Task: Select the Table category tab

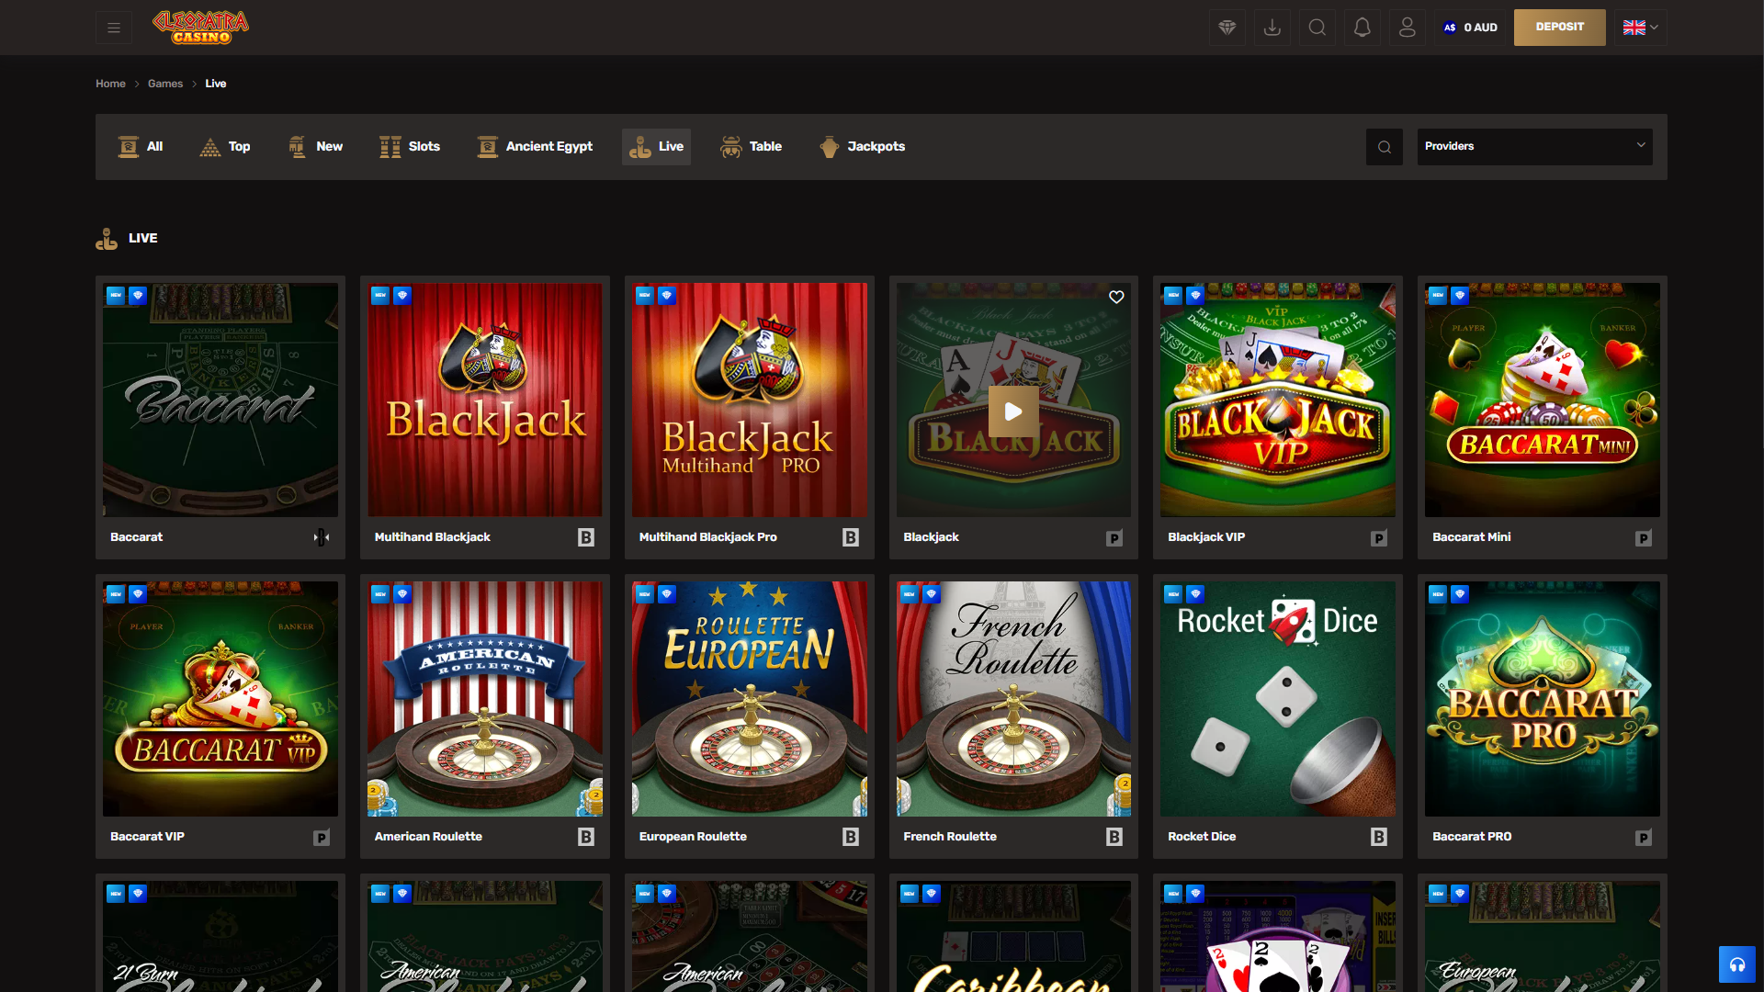Action: [x=751, y=147]
